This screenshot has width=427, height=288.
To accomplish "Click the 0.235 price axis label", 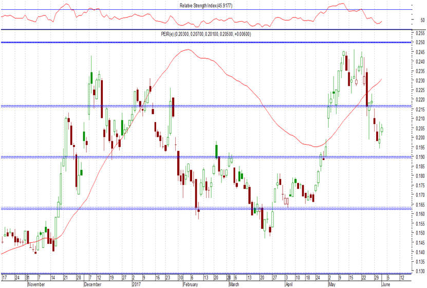I will [x=420, y=71].
